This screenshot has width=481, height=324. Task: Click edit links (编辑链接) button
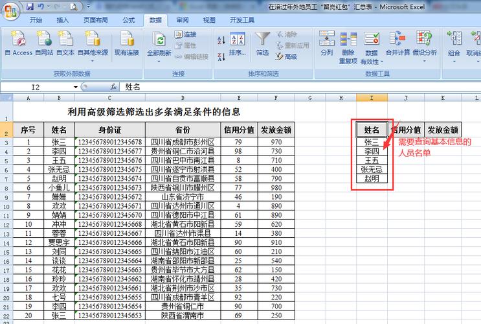pos(192,56)
